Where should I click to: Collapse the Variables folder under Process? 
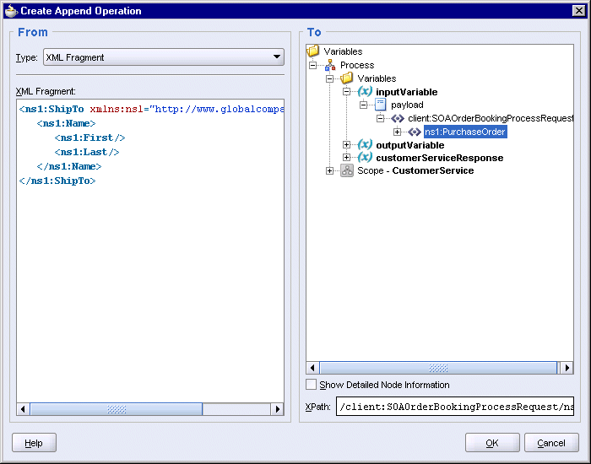pyautogui.click(x=329, y=78)
